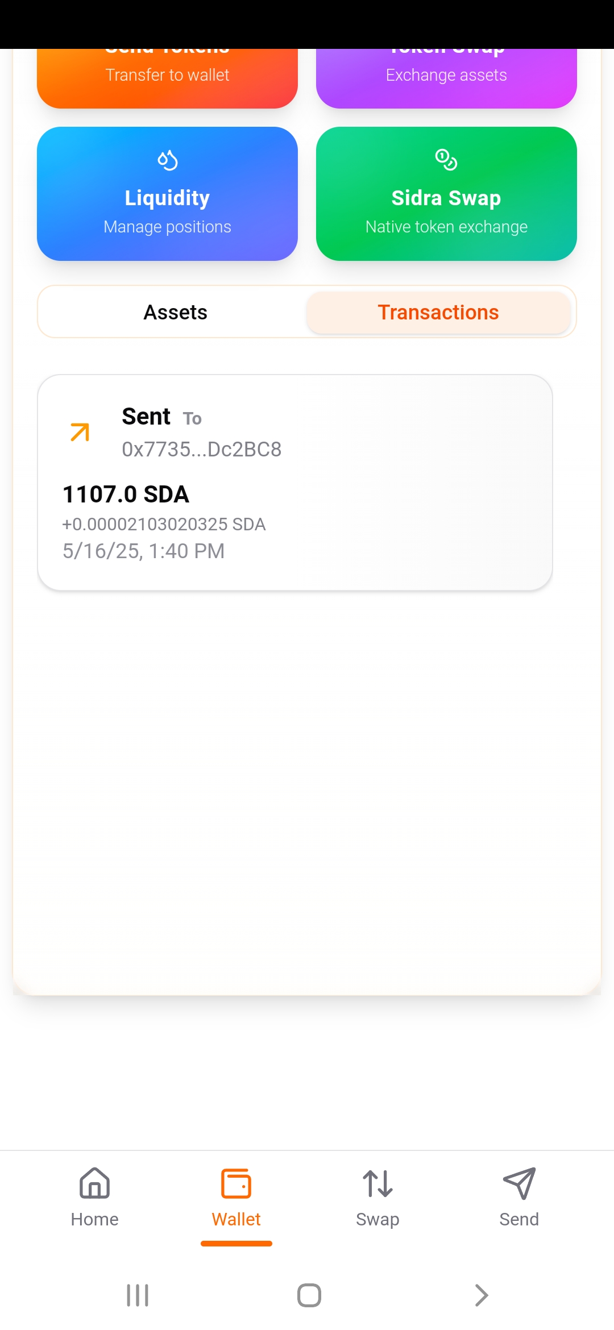Switch to the Assets tab
This screenshot has width=614, height=1330.
[x=175, y=312]
